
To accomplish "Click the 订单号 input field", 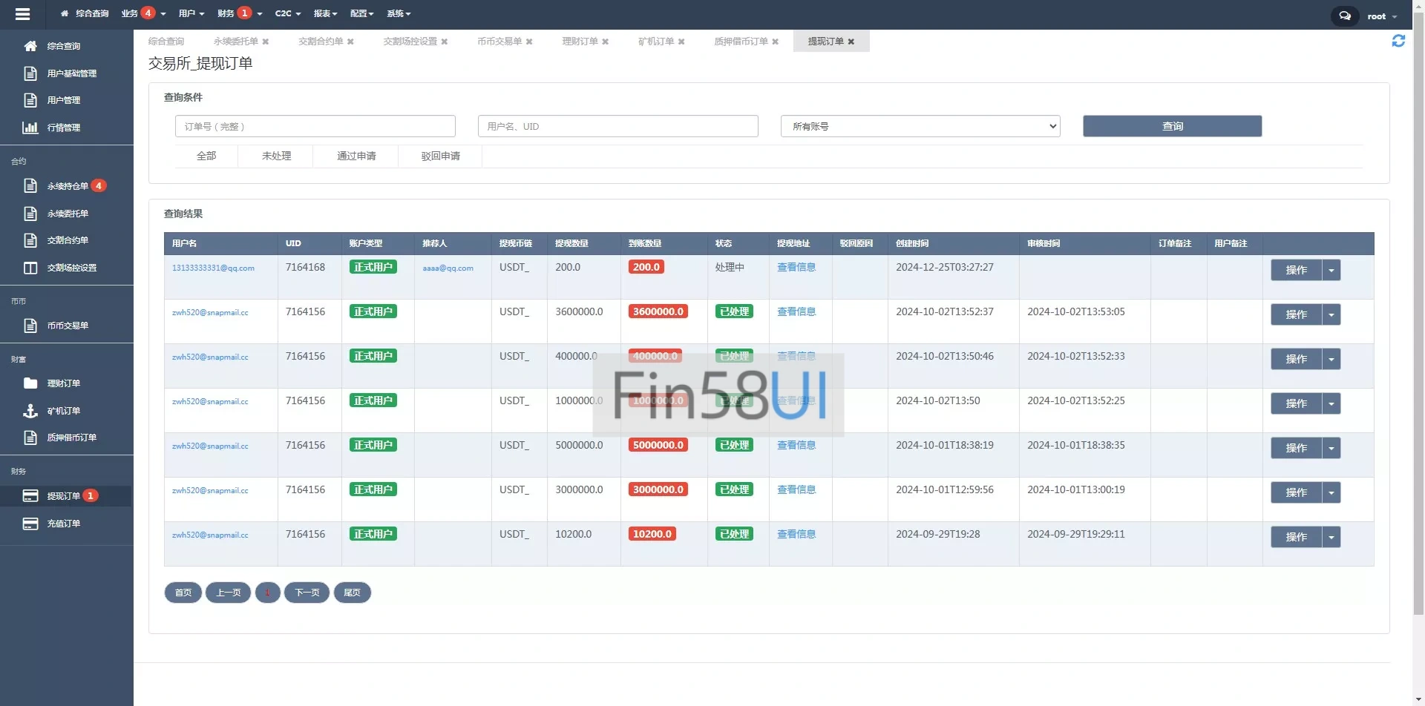I will click(315, 126).
